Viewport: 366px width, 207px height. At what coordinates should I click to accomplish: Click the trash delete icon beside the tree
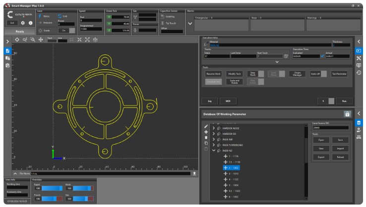[x=206, y=138]
